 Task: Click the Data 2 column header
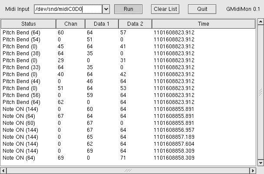[135, 24]
